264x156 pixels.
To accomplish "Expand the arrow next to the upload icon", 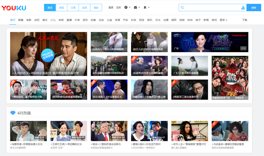I will click(149, 7).
